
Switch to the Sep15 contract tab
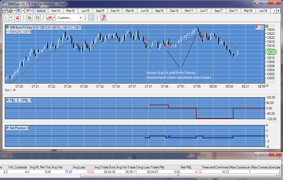pos(100,11)
